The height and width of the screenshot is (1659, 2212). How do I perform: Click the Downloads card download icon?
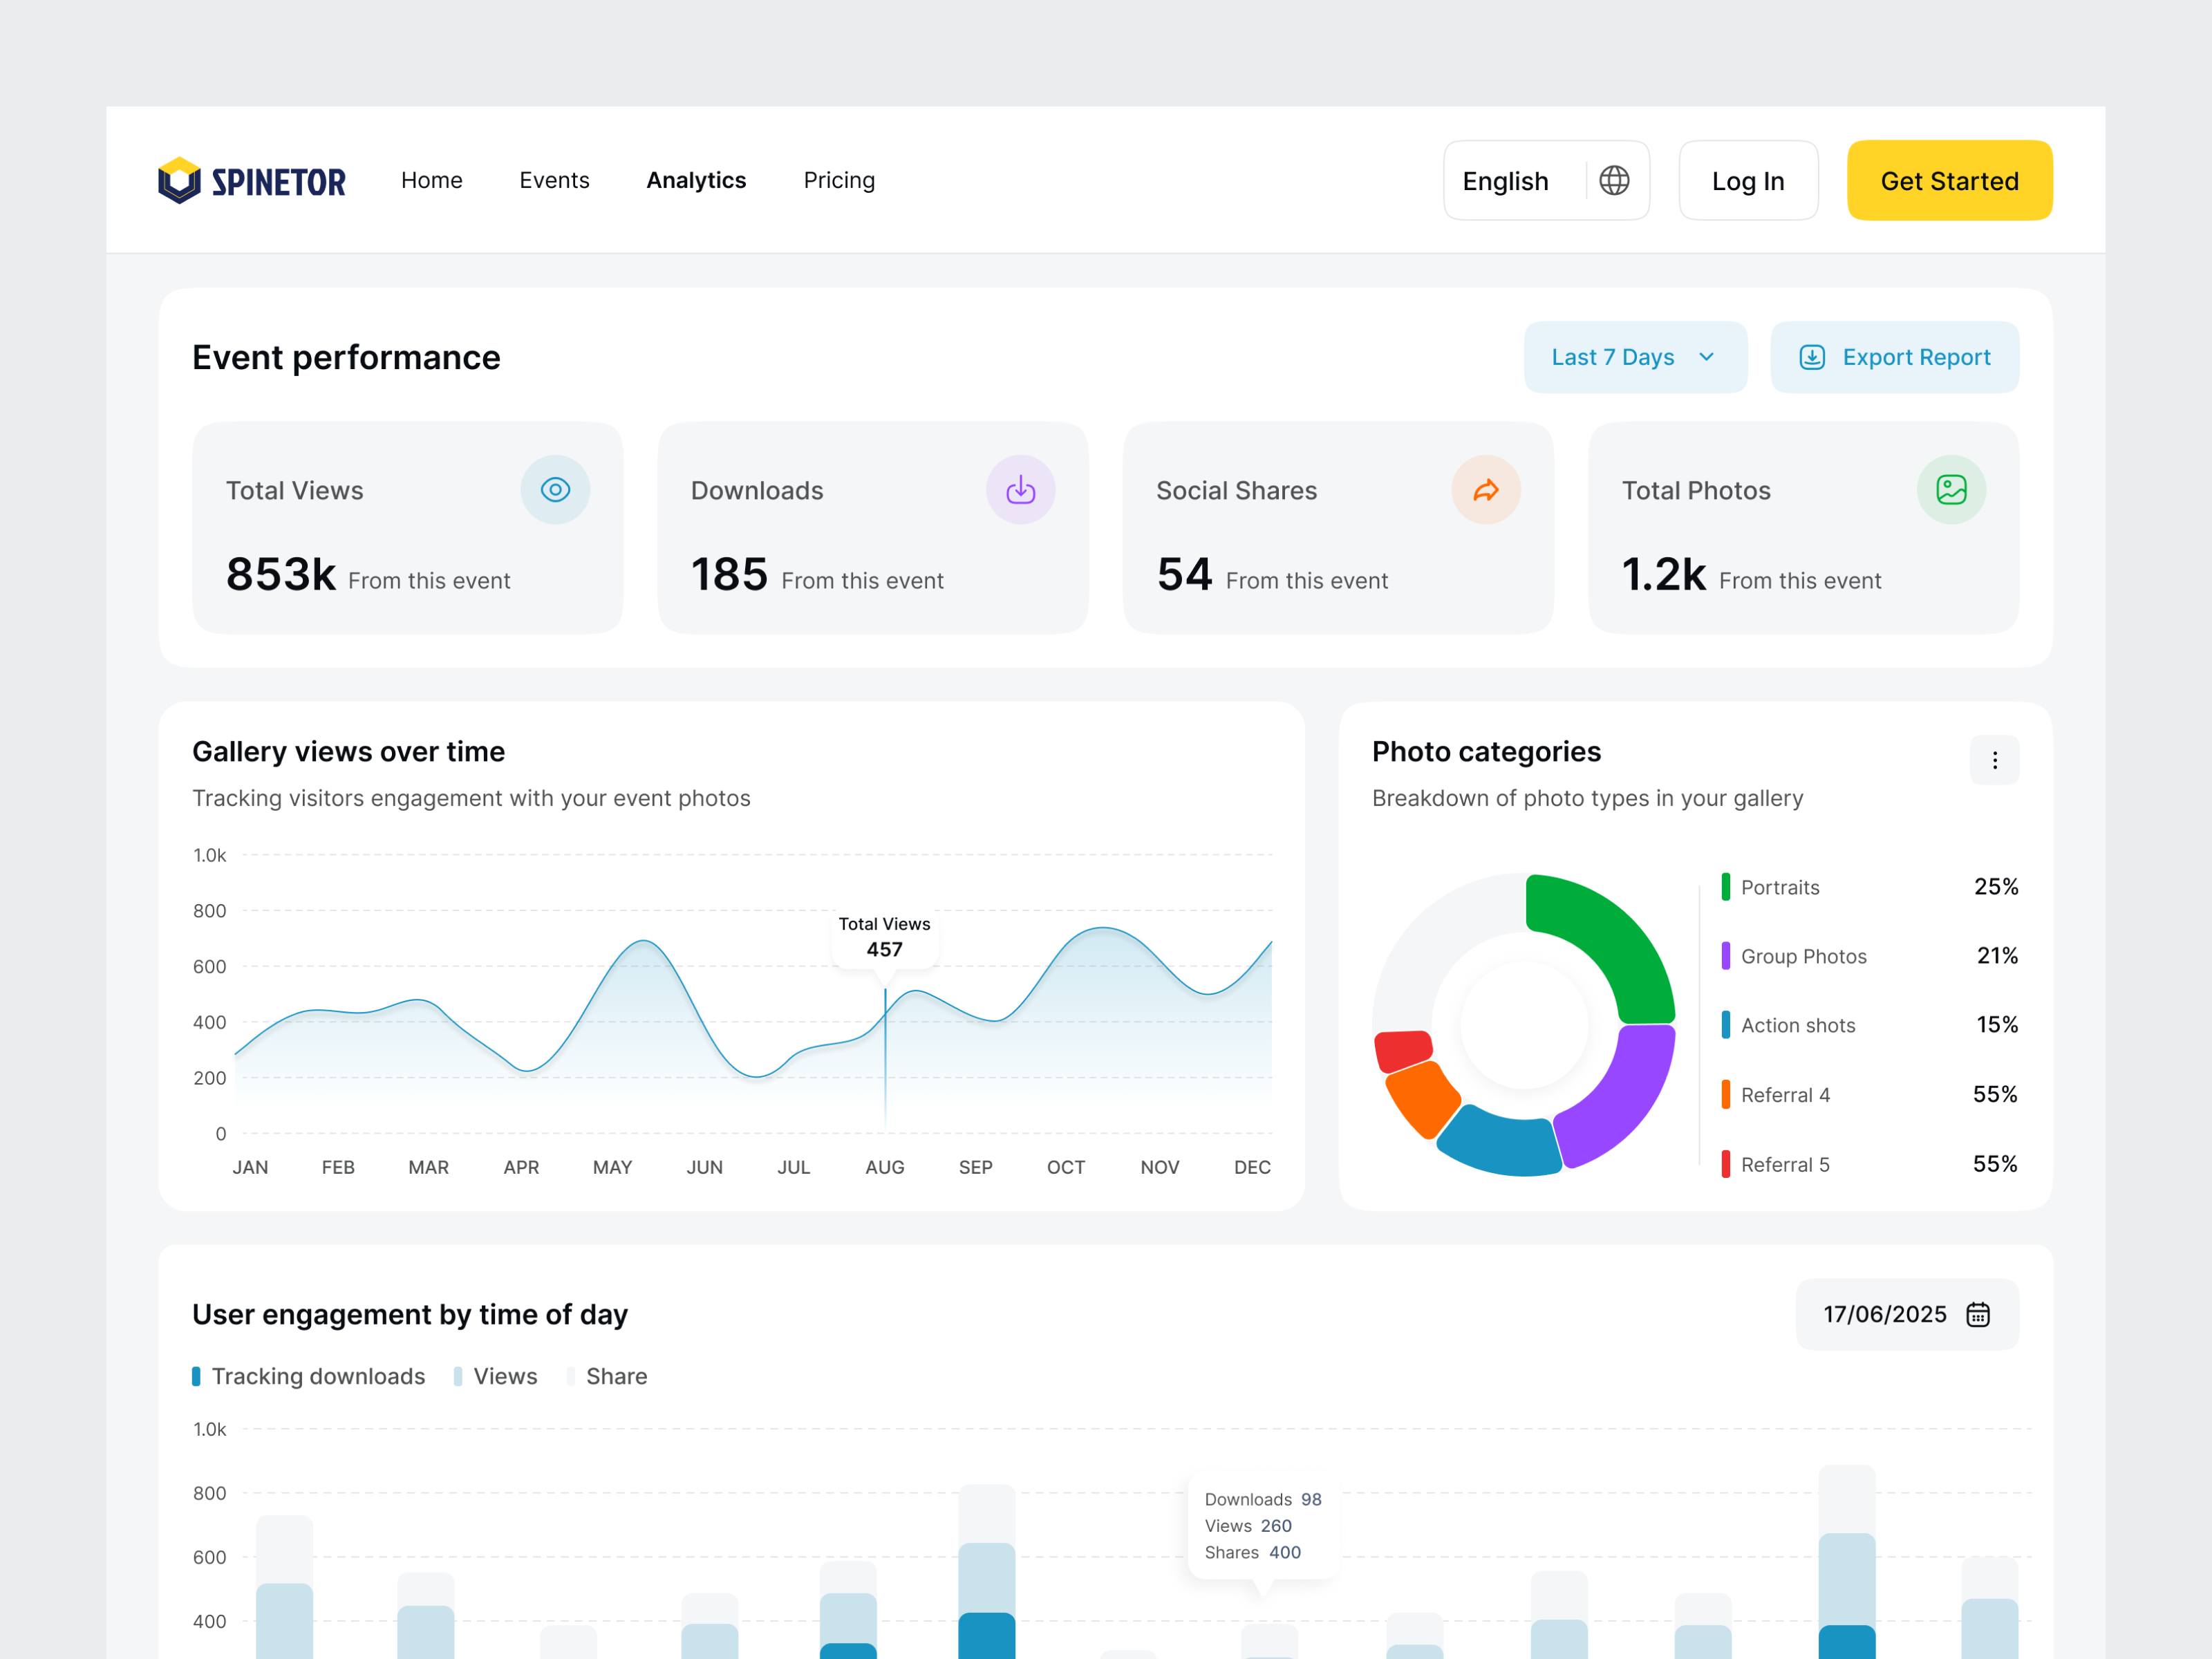1021,489
